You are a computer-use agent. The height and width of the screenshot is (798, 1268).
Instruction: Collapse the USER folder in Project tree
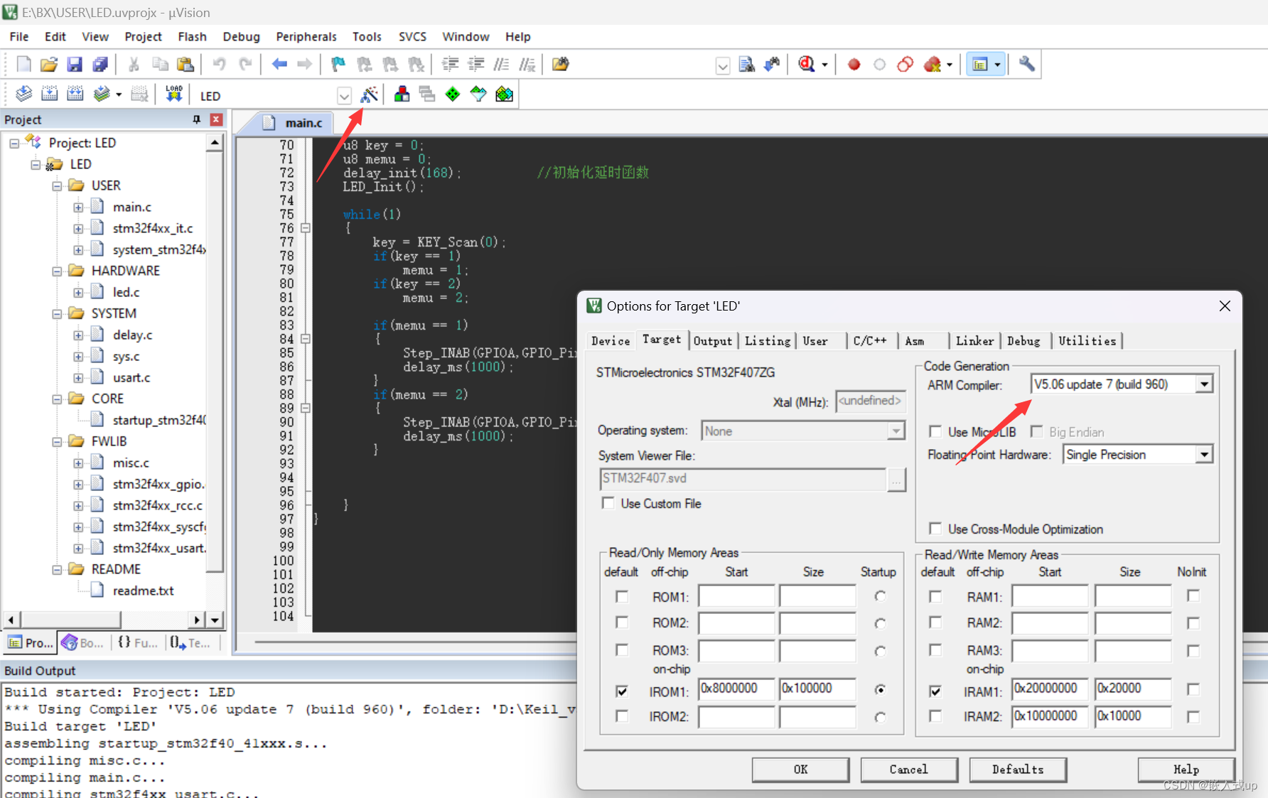(x=58, y=185)
